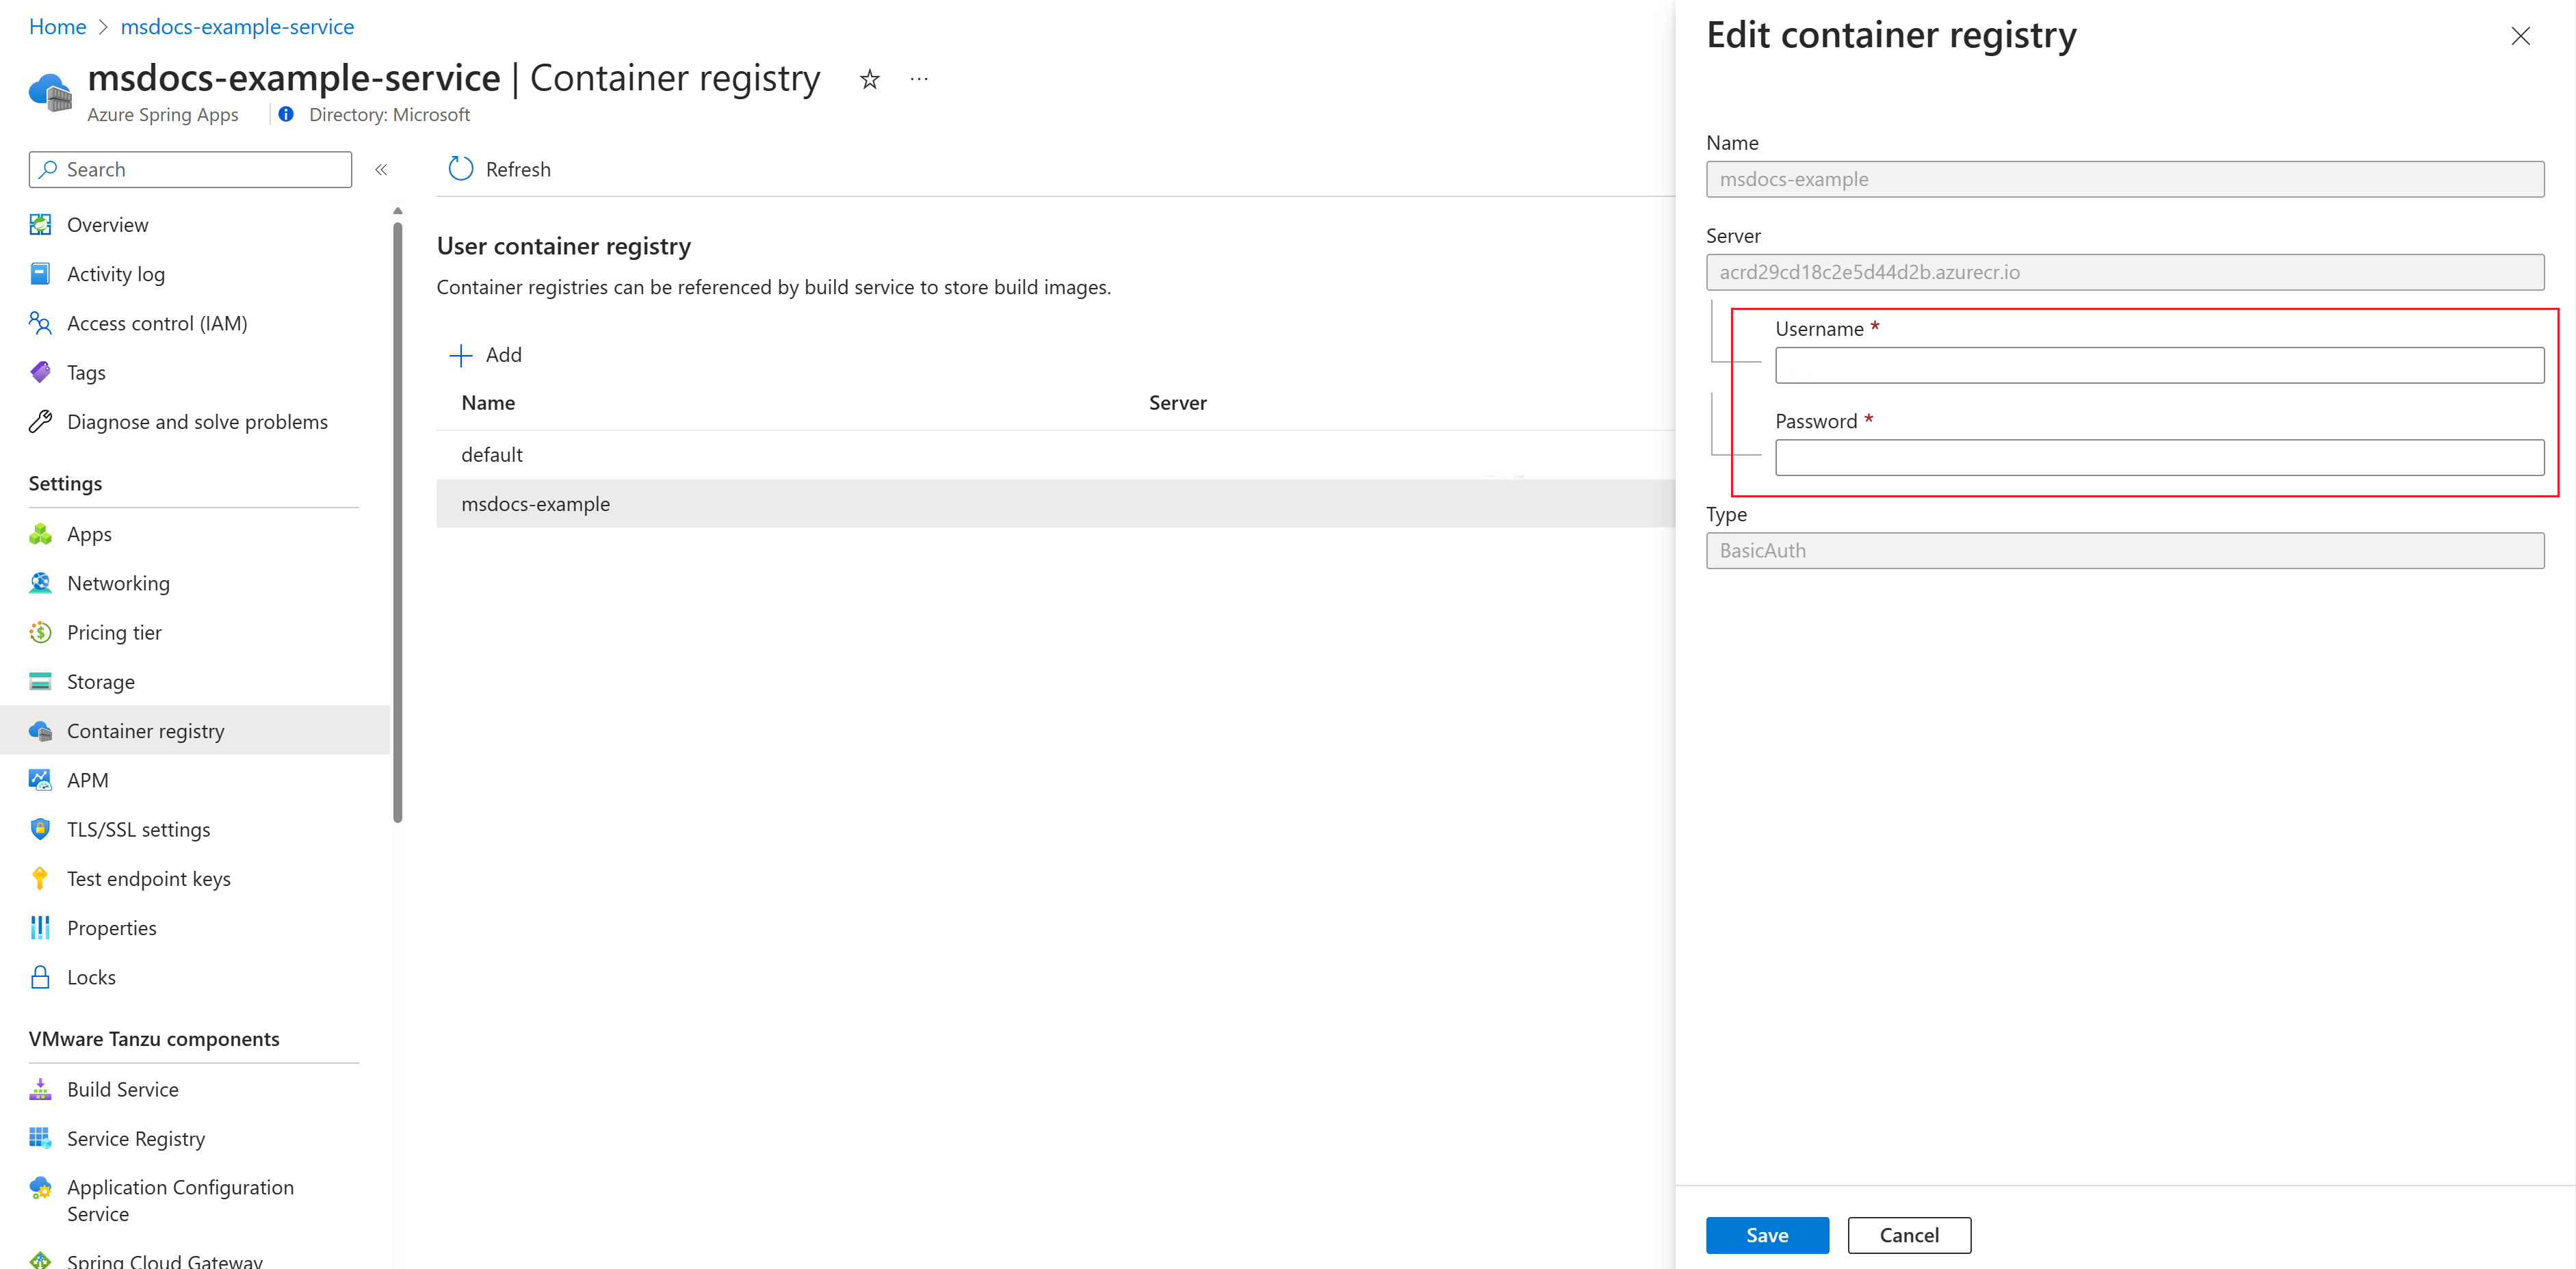Click the Container registry sidebar icon

coord(40,731)
